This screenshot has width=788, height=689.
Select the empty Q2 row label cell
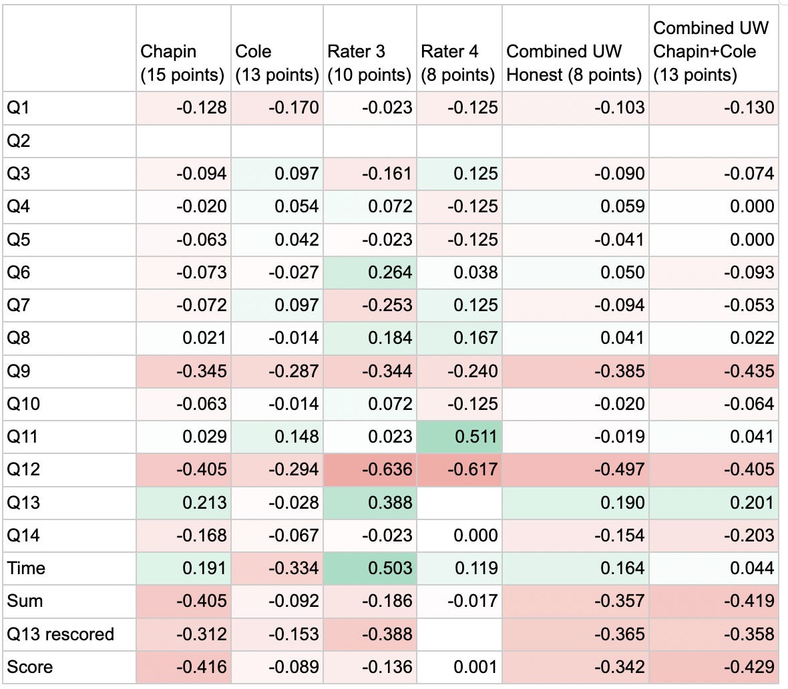69,141
